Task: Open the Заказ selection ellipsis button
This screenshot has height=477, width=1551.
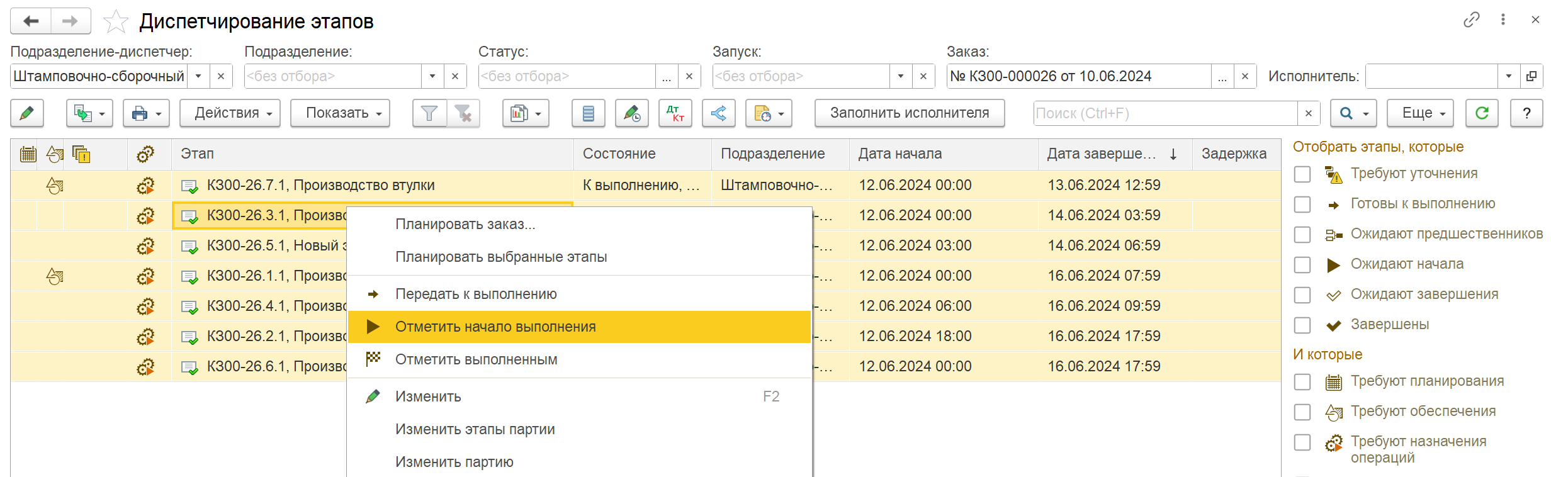Action: tap(1222, 76)
